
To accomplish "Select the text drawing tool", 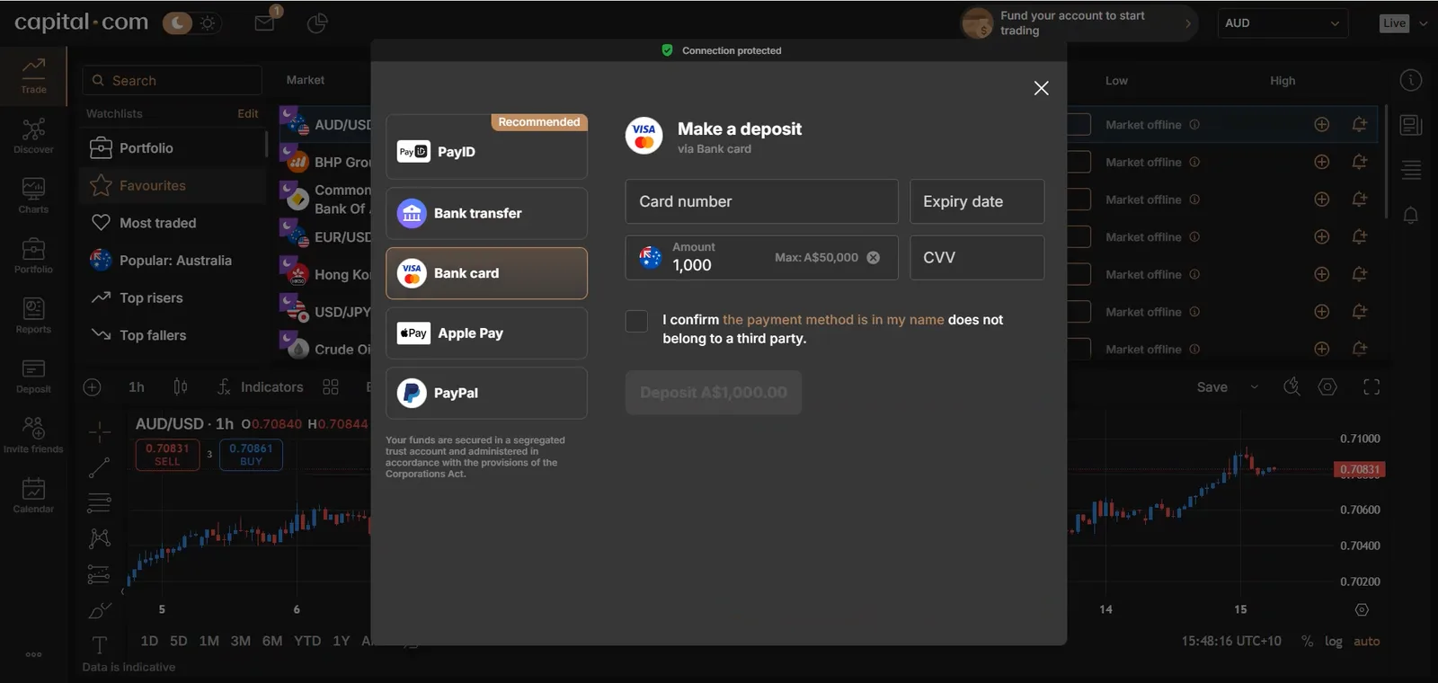I will [x=99, y=644].
